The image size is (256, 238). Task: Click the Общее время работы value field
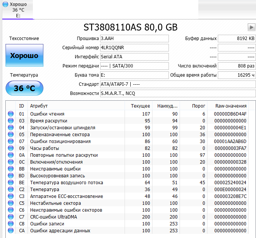[237, 75]
